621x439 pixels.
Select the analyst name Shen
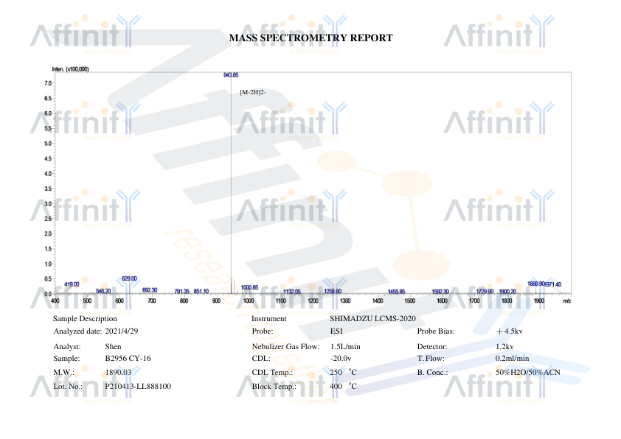114,347
